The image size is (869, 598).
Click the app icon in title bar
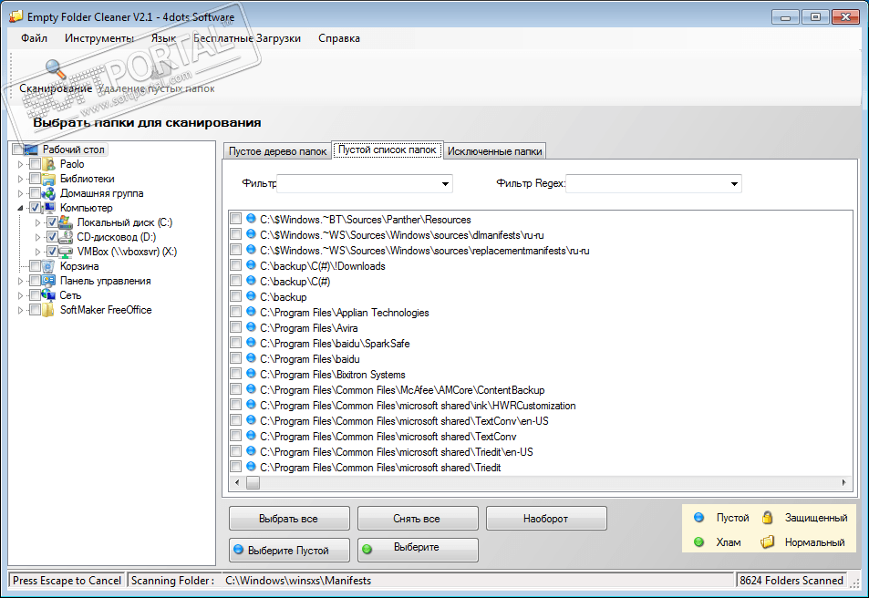pyautogui.click(x=16, y=16)
